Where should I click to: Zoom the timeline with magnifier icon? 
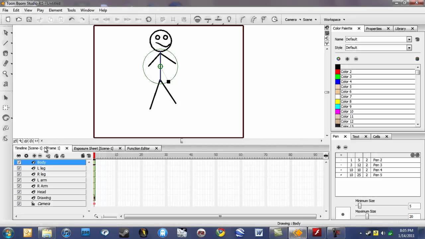96,216
